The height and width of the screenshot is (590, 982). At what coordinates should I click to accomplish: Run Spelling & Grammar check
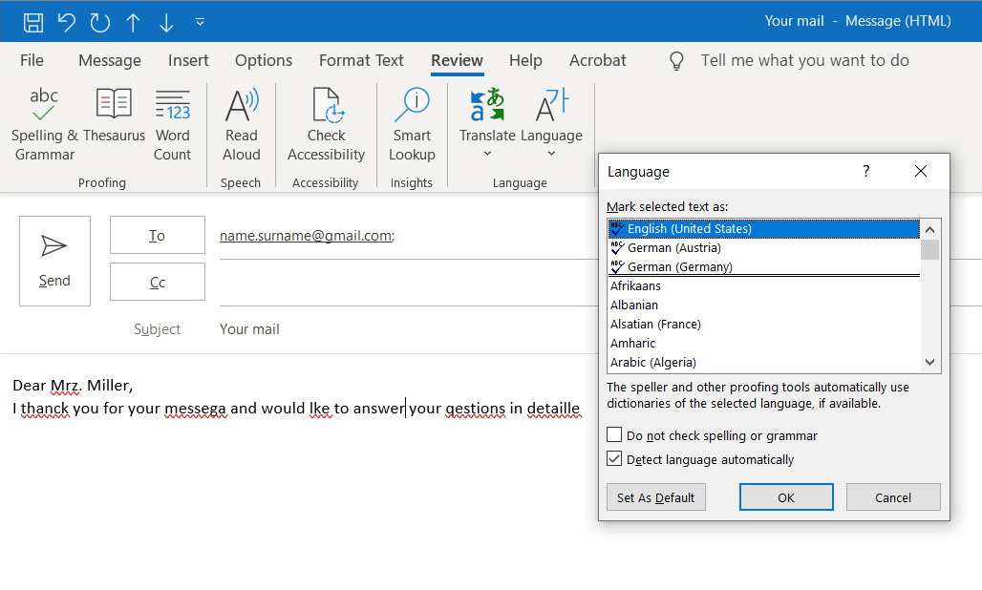[x=43, y=122]
